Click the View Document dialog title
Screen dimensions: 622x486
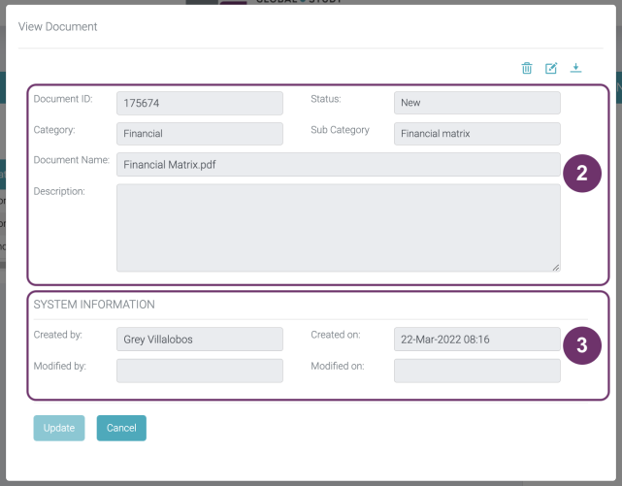[x=58, y=27]
